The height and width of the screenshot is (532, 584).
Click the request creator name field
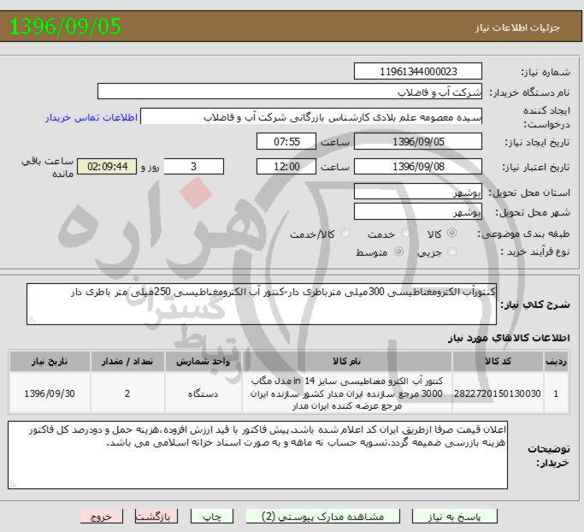(x=311, y=116)
